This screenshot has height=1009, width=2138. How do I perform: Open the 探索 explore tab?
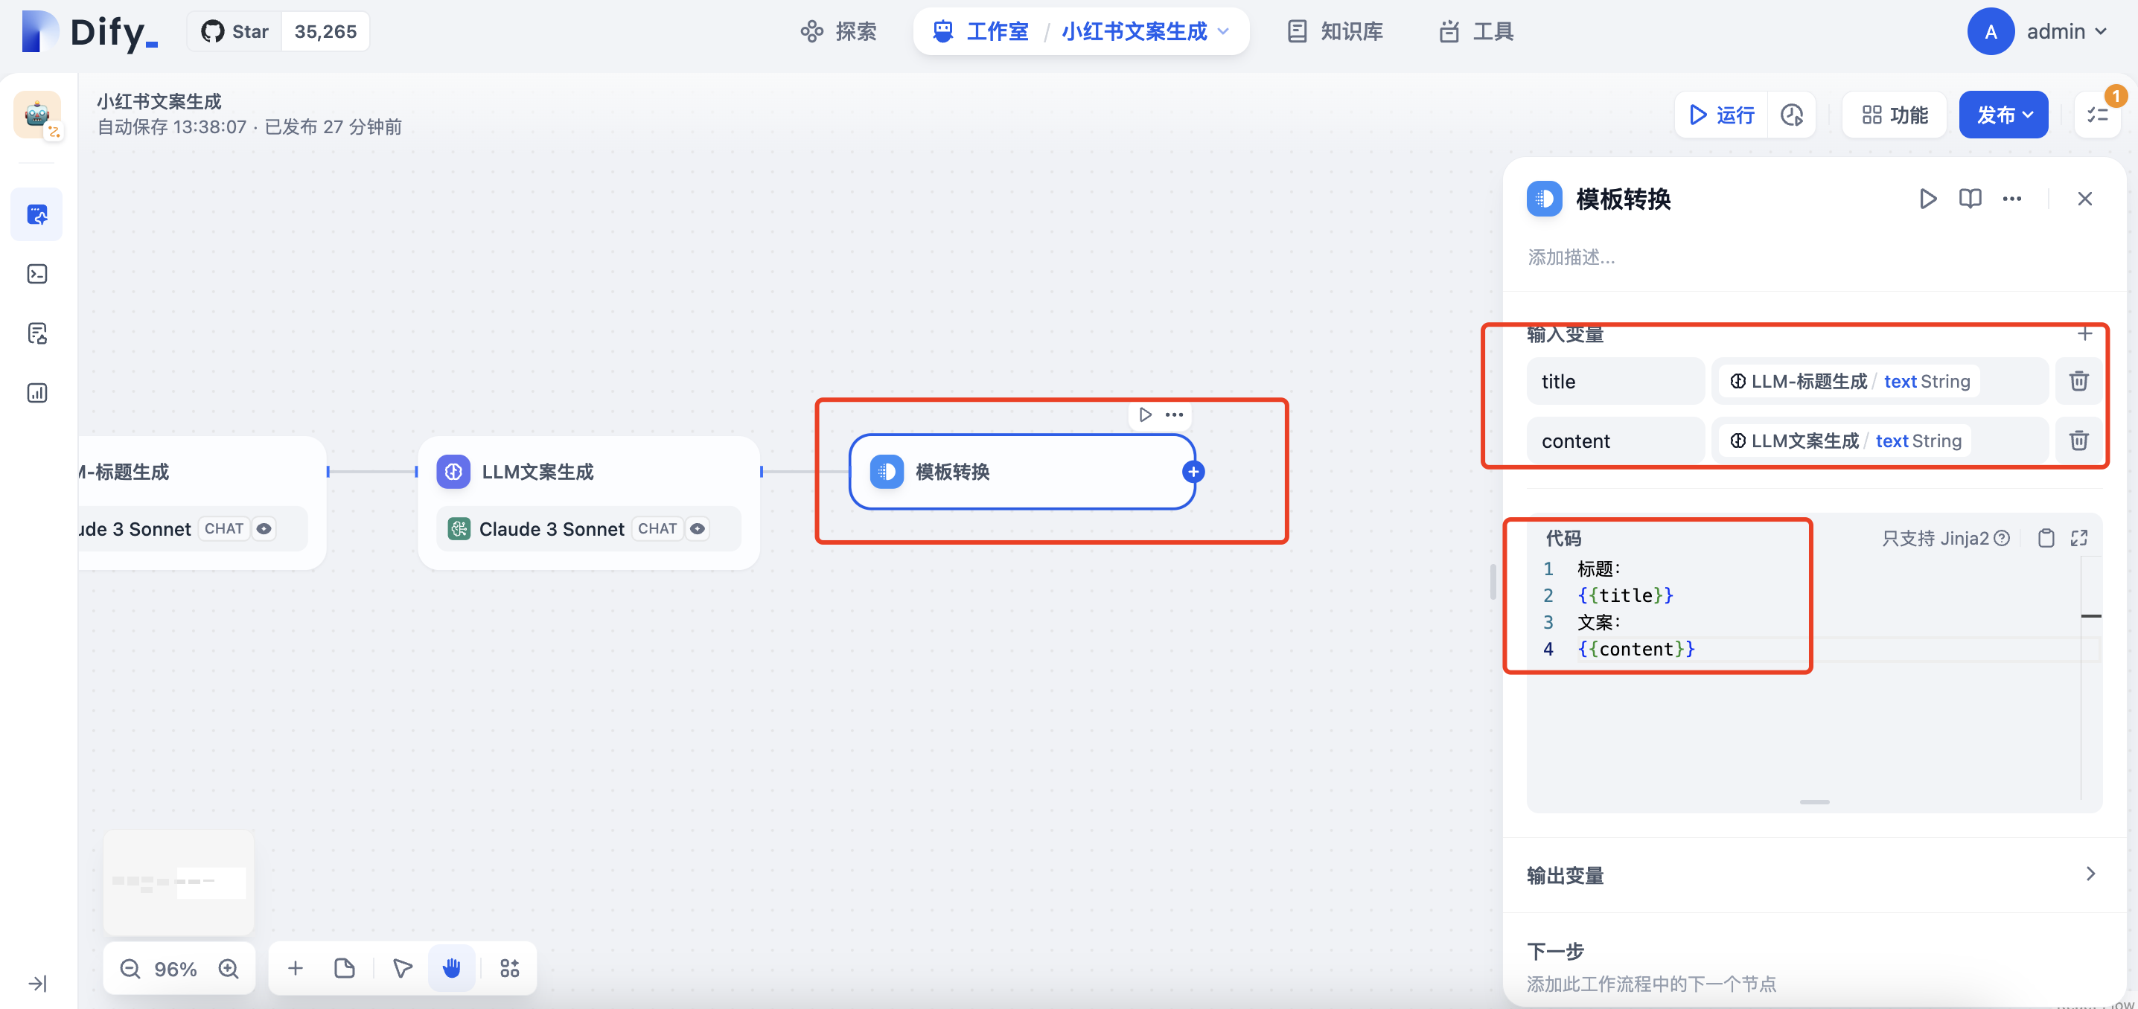838,31
